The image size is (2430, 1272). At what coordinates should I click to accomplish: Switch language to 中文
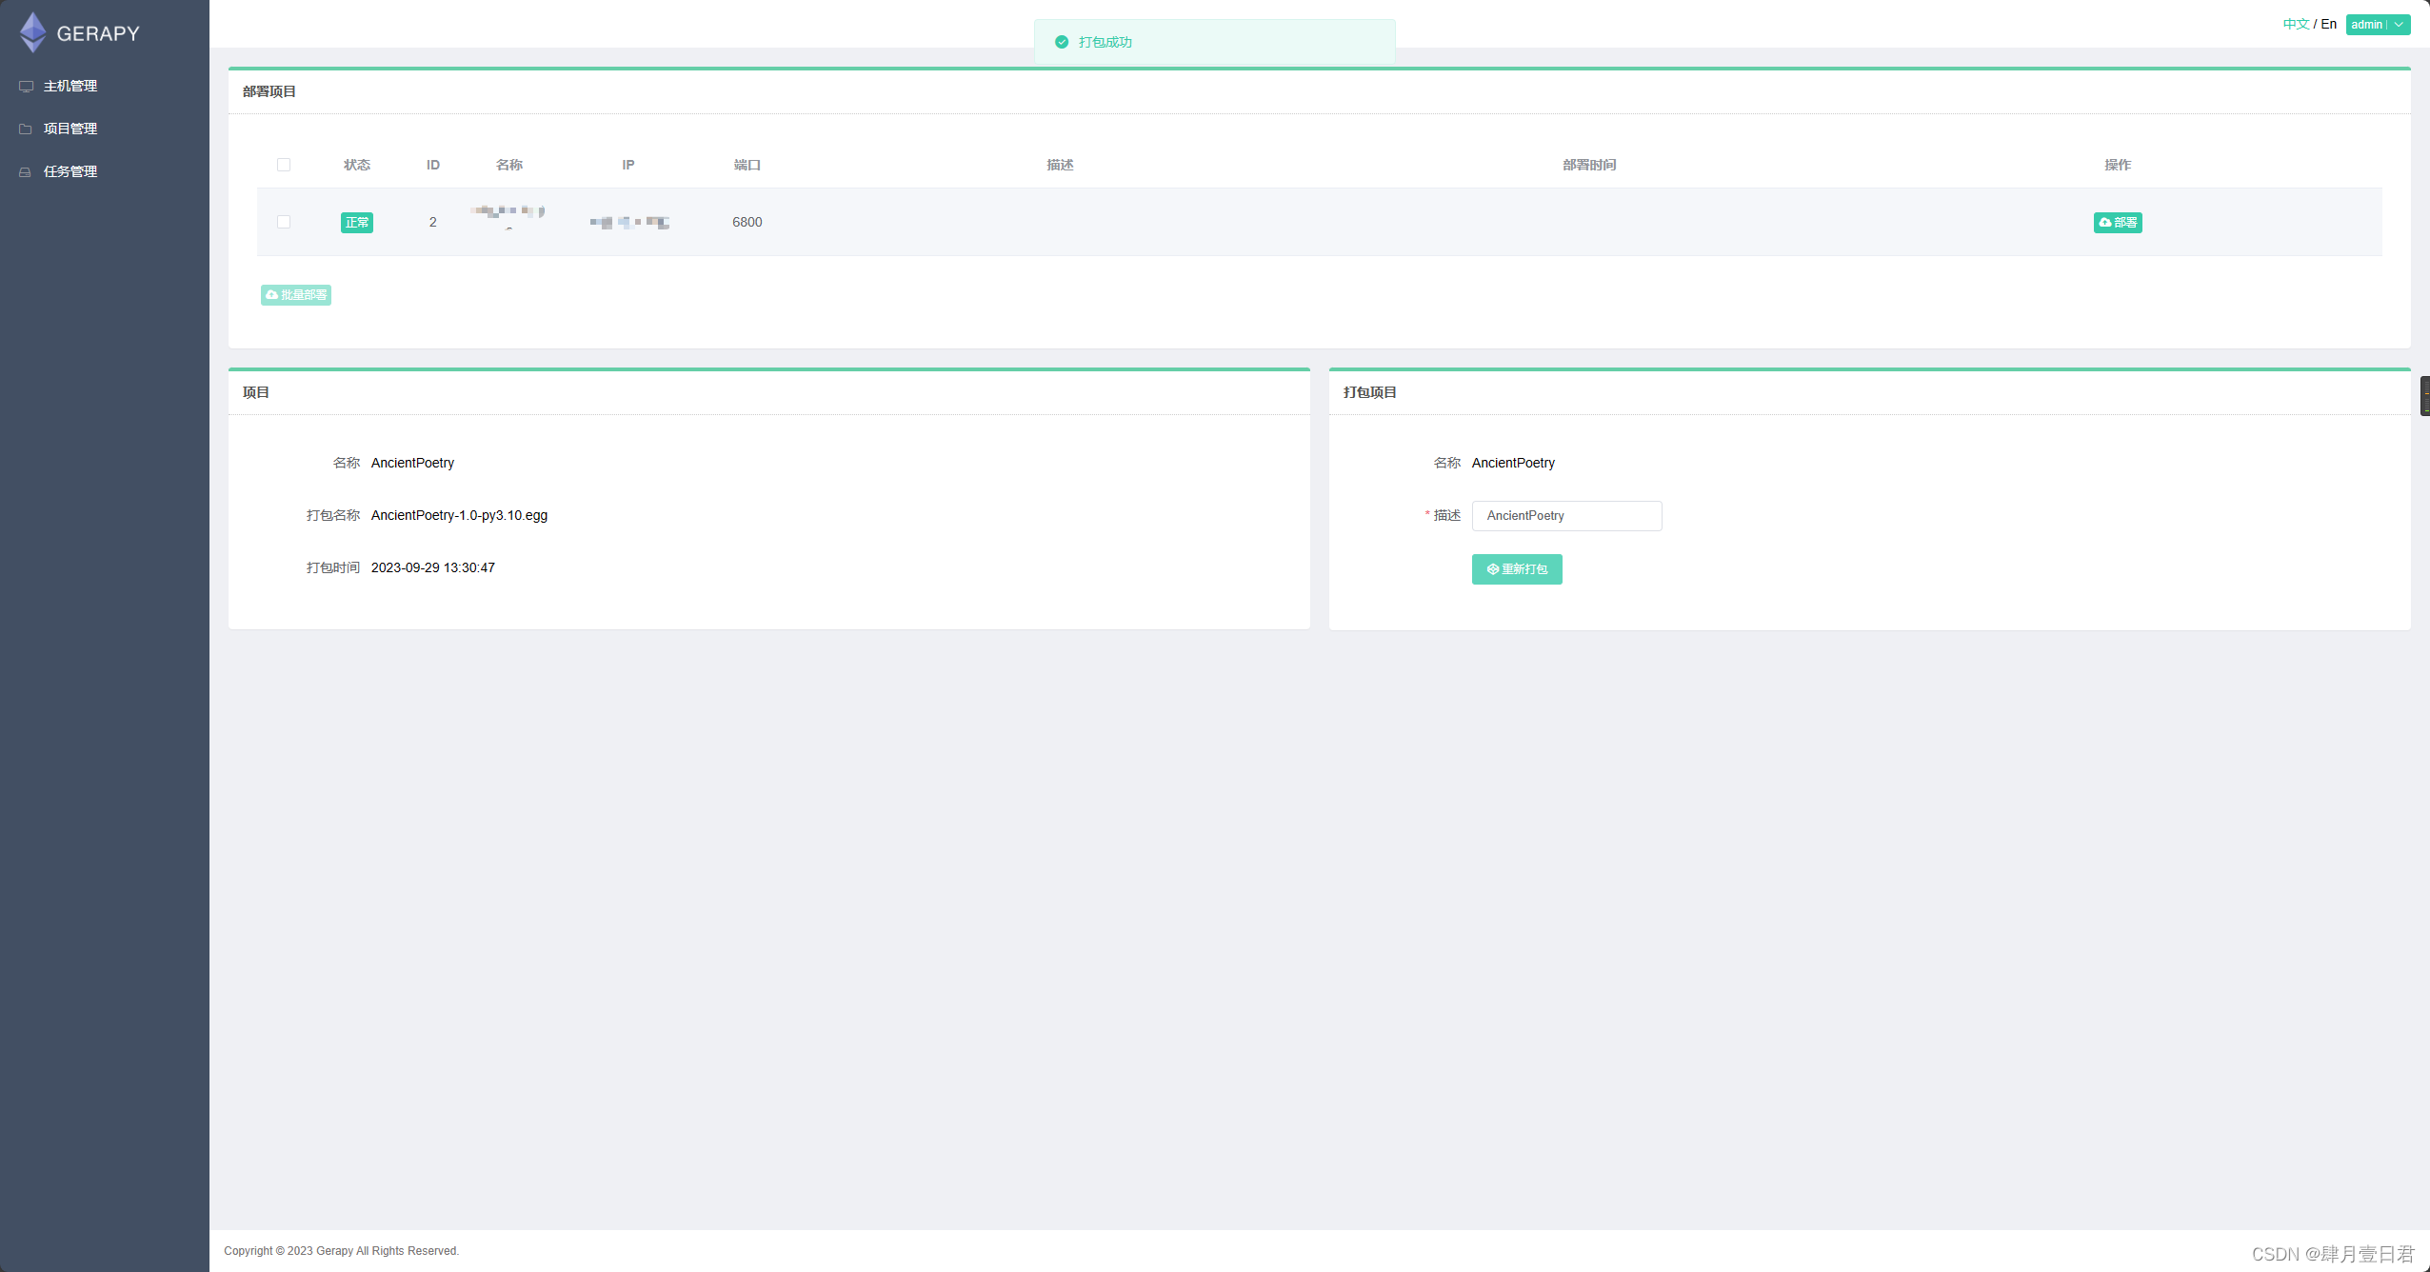pos(2296,24)
